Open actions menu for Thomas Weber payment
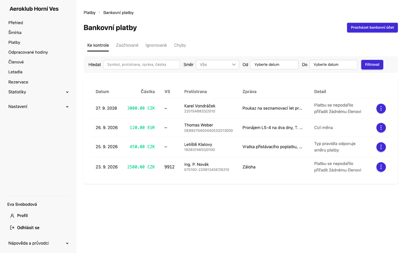The width and height of the screenshot is (405, 253). pyautogui.click(x=381, y=128)
